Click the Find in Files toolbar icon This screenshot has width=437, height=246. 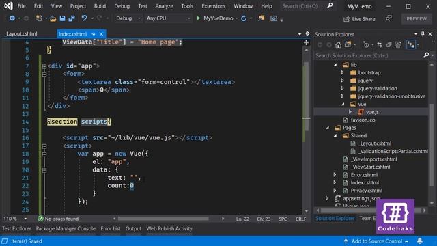[x=261, y=18]
